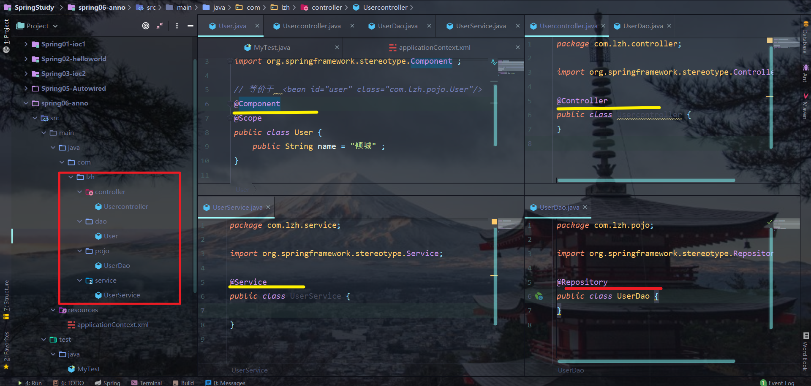
Task: Collapse the dao package
Action: (79, 221)
